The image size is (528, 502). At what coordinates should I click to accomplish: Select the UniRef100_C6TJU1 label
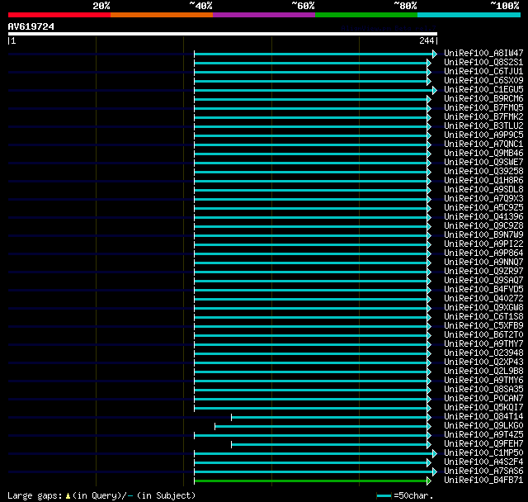pyautogui.click(x=483, y=72)
